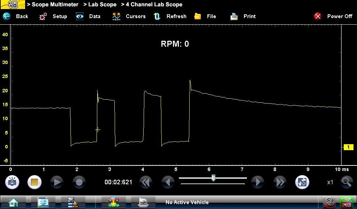357x209 pixels.
Task: Click Print in the toolbar
Action: coord(243,16)
